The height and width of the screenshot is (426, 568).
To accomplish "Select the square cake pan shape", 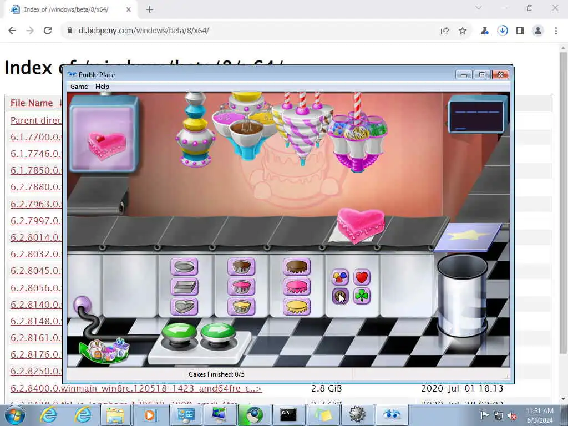I will [184, 287].
